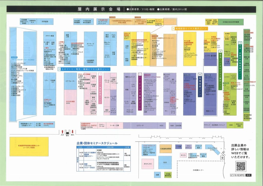Click the ものづくり産業の脱炭素推進セミナー entry

pyautogui.click(x=90, y=154)
